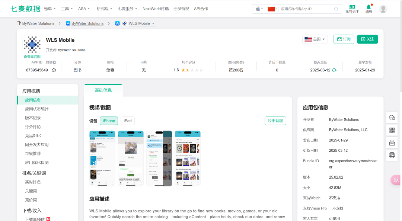
Task: Open ByWater Solutions App Store breadcrumb link
Action: coord(87,23)
